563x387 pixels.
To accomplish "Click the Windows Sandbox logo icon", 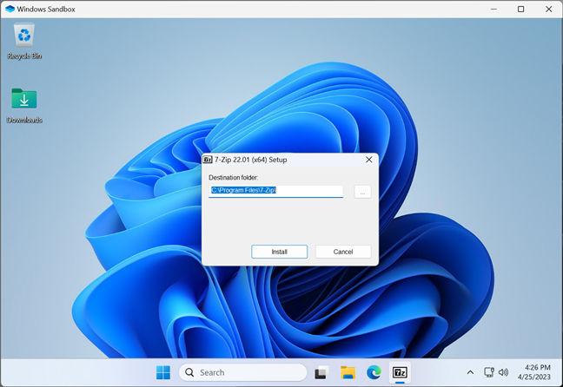I will (x=10, y=9).
